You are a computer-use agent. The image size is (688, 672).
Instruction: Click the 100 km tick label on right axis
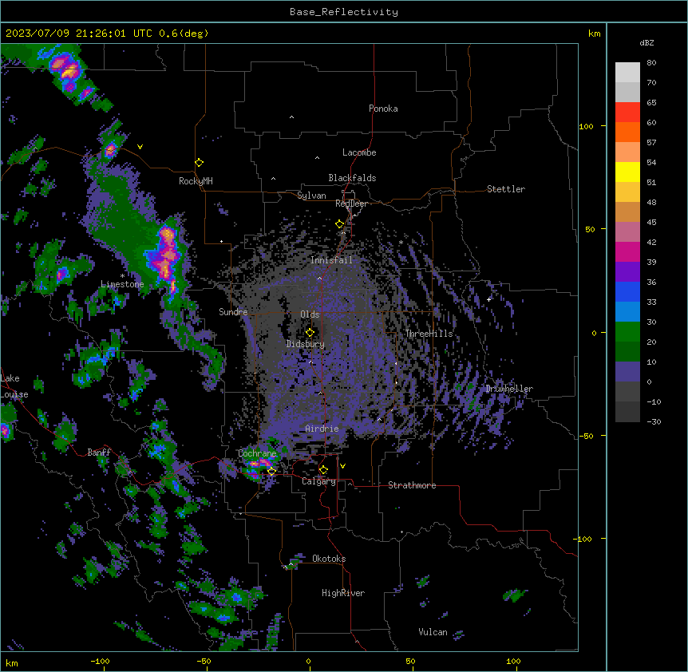click(586, 126)
